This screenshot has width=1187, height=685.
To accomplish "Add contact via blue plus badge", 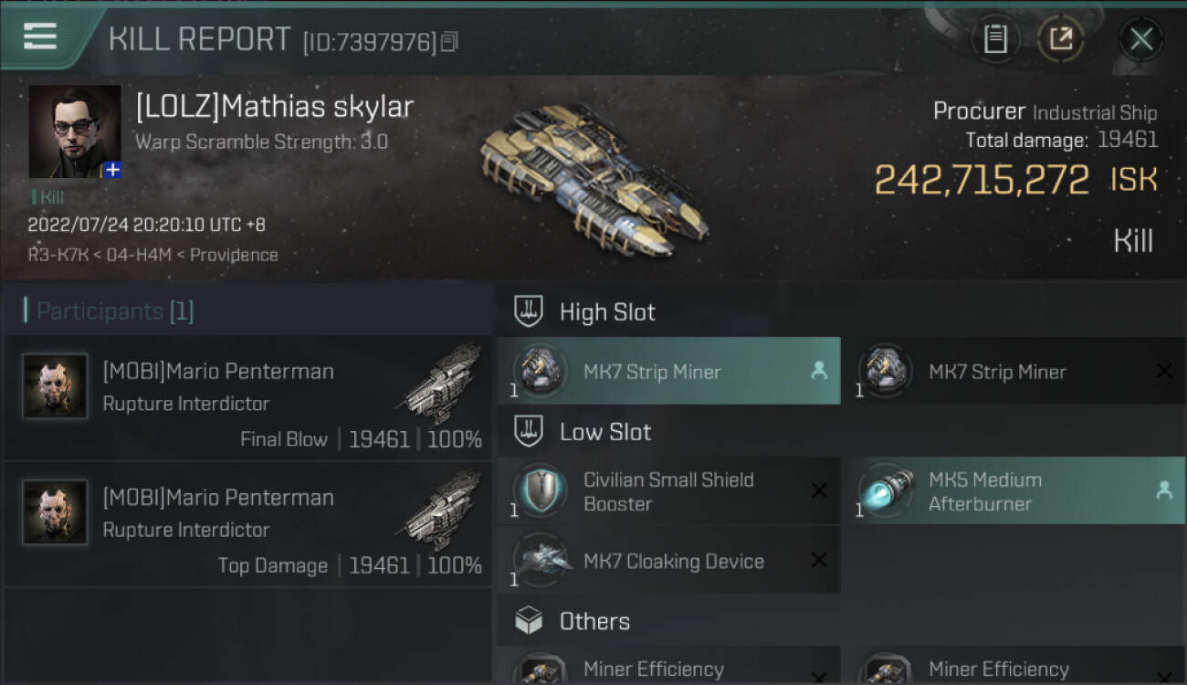I will click(111, 169).
